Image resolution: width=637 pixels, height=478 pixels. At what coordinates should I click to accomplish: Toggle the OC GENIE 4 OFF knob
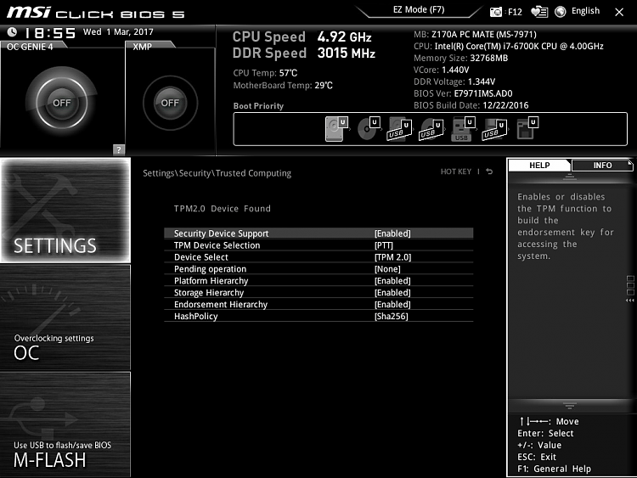62,103
